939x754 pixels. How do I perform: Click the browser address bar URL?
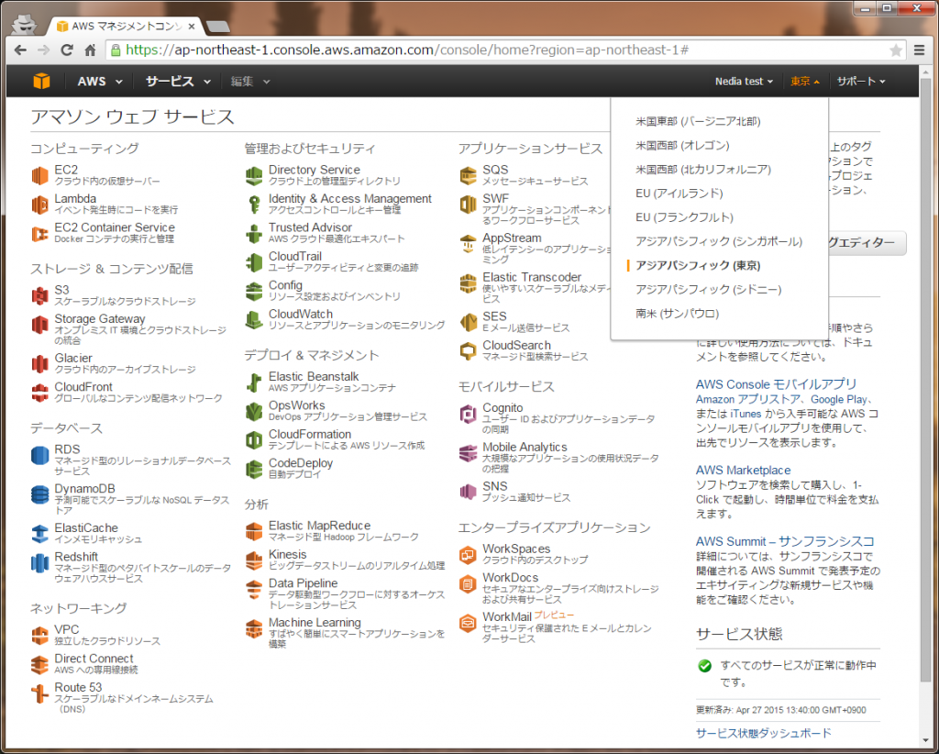[x=407, y=50]
